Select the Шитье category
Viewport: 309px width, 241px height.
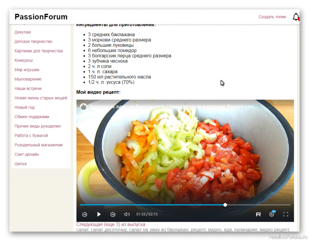pos(21,164)
